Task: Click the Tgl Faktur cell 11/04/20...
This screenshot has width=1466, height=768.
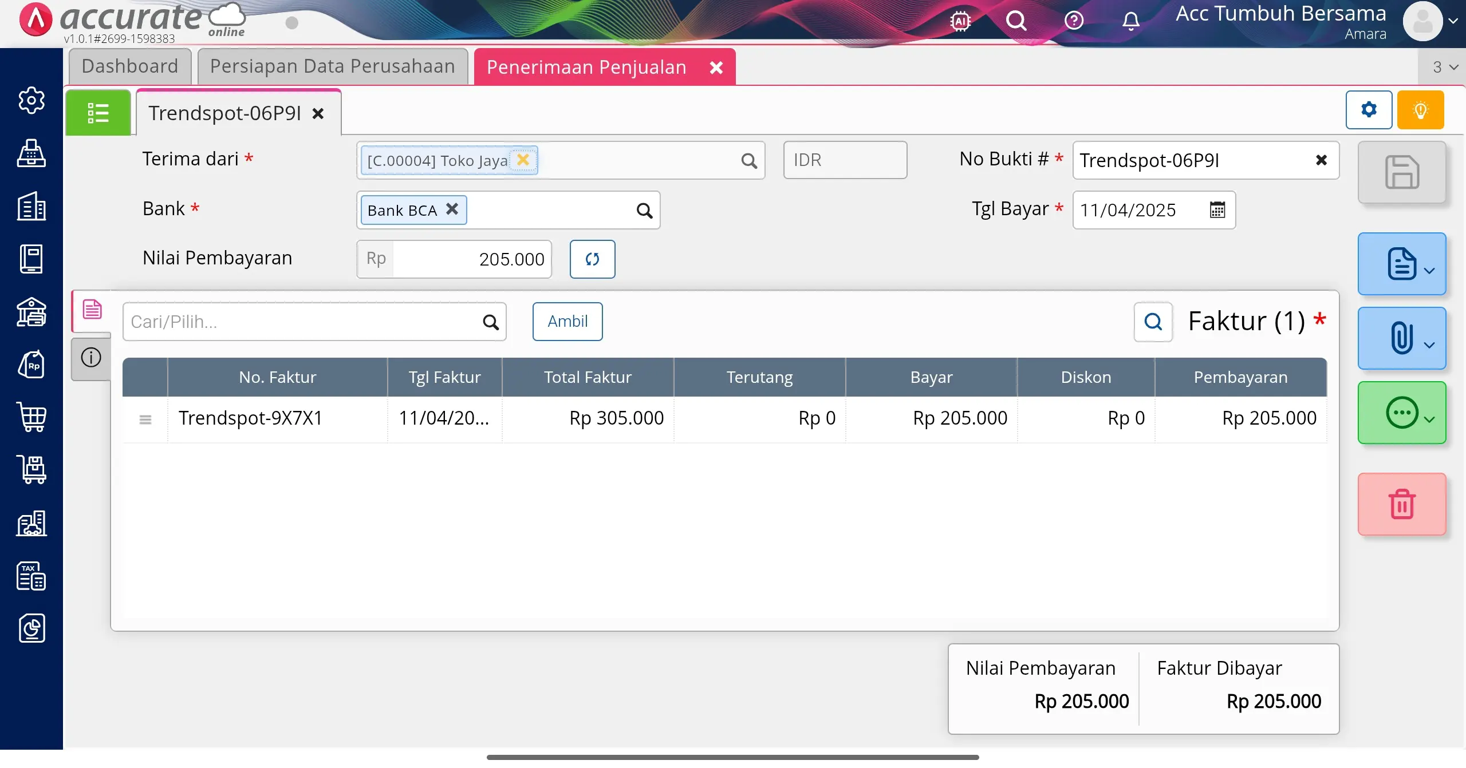Action: (445, 418)
